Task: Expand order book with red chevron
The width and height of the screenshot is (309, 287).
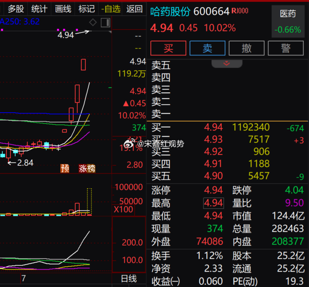Action: point(227,64)
